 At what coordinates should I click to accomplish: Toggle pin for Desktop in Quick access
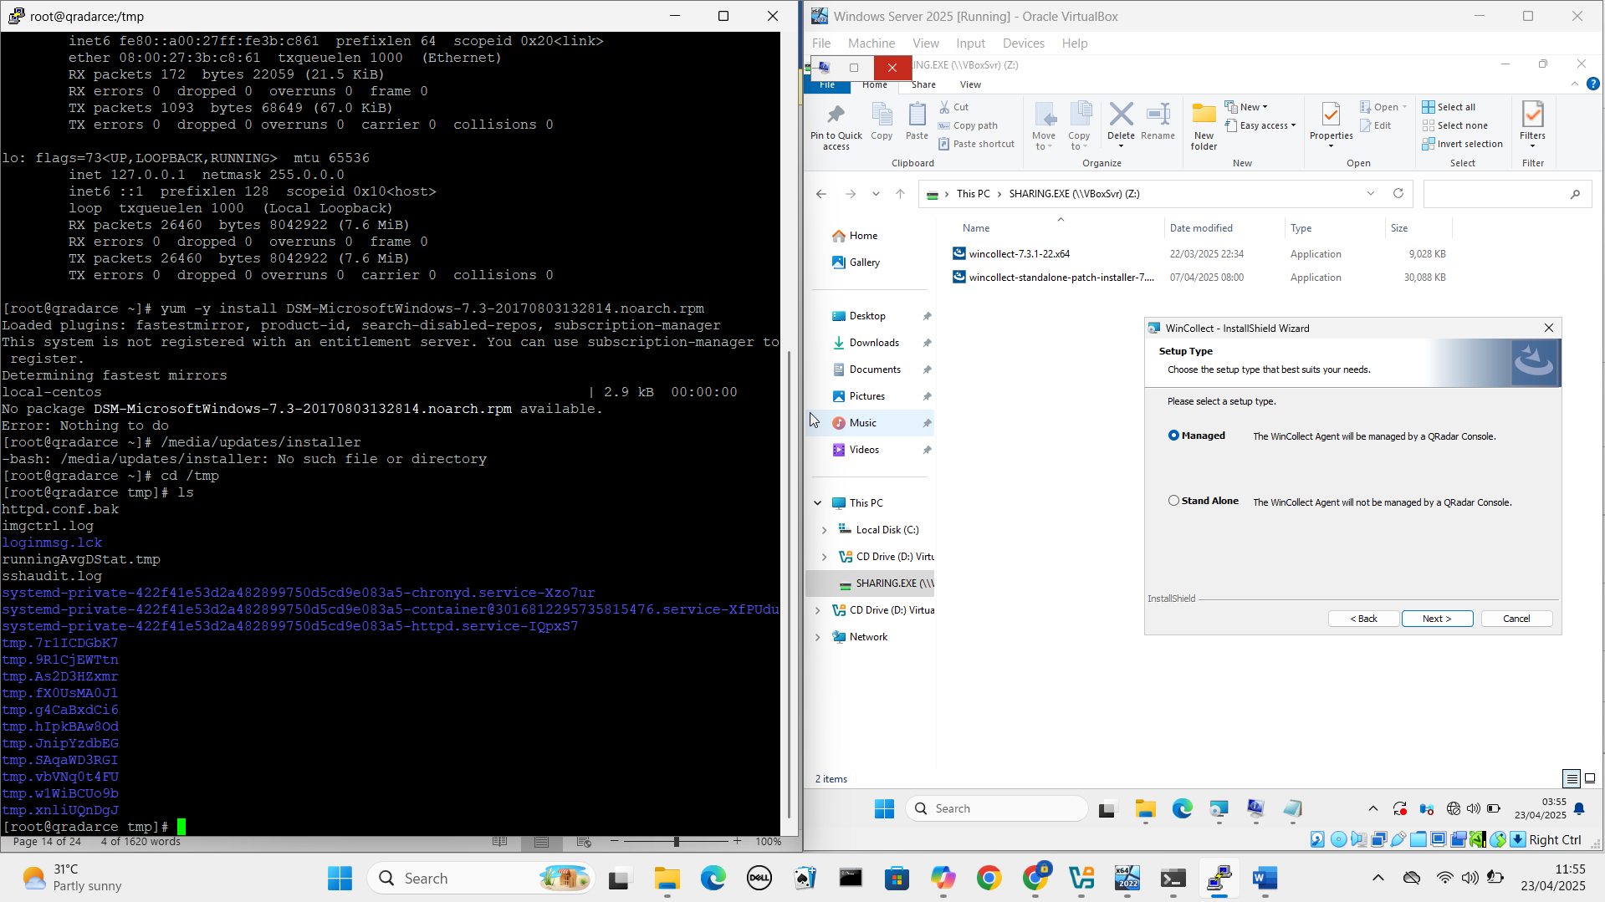tap(927, 316)
